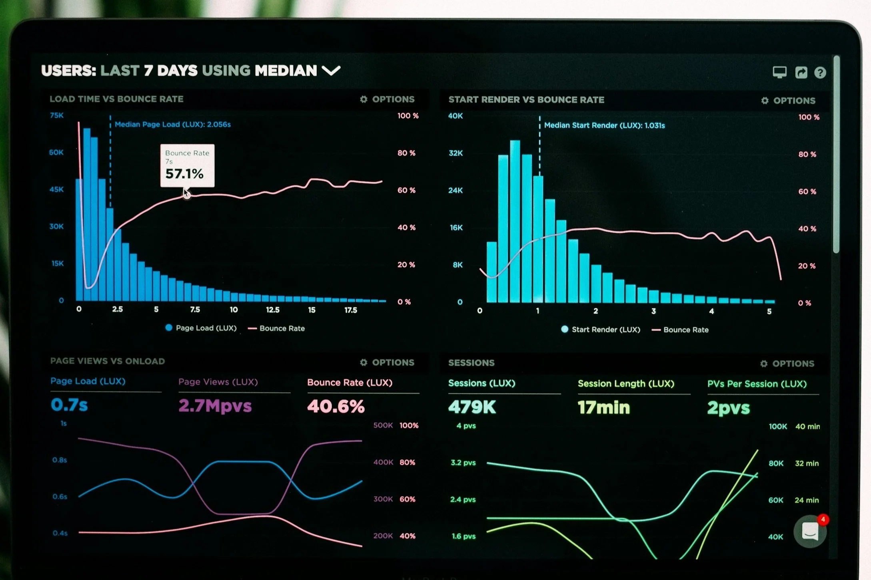Expand the dashboard title dropdown chevron
The width and height of the screenshot is (871, 580).
pos(331,71)
